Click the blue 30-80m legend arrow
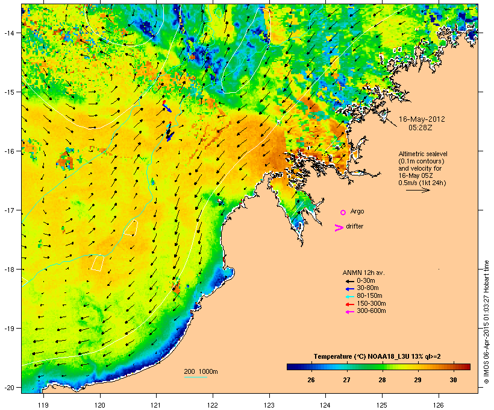 click(x=350, y=289)
